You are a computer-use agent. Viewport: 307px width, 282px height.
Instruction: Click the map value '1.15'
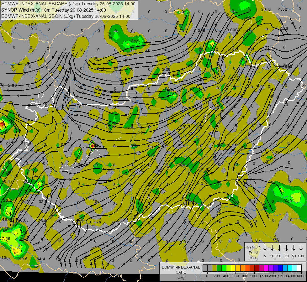point(183,50)
